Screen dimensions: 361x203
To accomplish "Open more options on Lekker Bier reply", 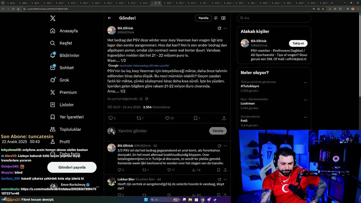I will click(225, 179).
